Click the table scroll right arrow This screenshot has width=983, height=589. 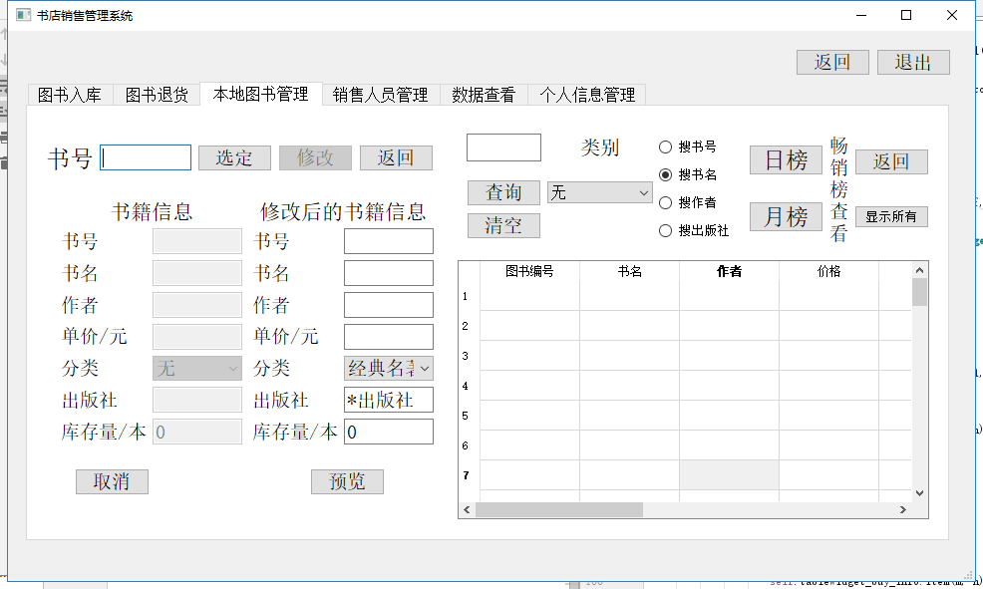[903, 510]
